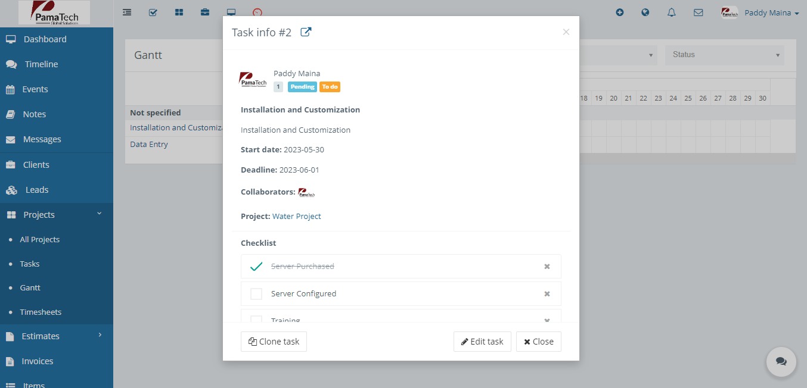Uncheck the Server Purchased checklist item

[x=256, y=267]
